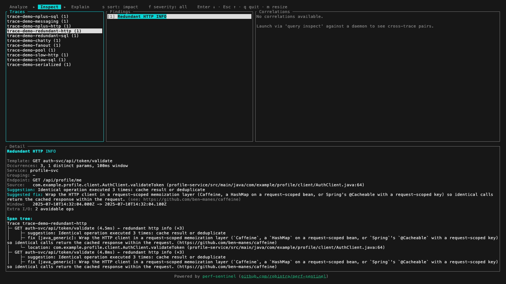Select the Inspect tab
The height and width of the screenshot is (284, 506).
[49, 7]
